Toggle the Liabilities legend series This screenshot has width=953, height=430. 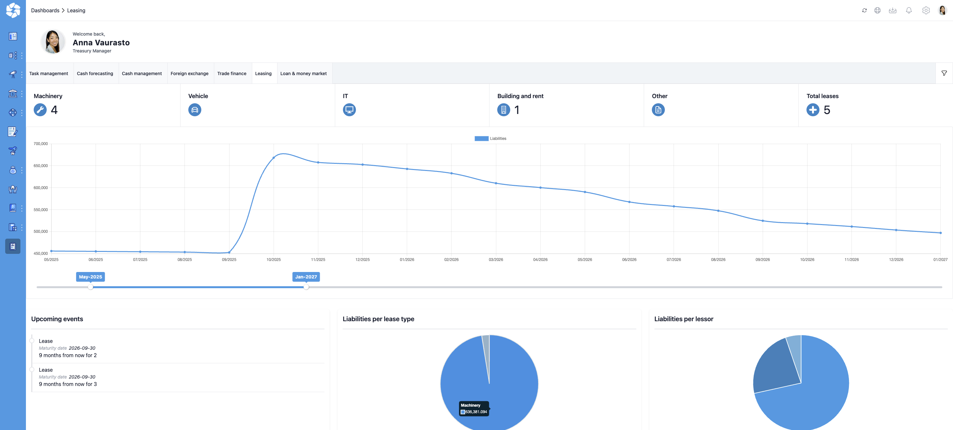pyautogui.click(x=481, y=139)
